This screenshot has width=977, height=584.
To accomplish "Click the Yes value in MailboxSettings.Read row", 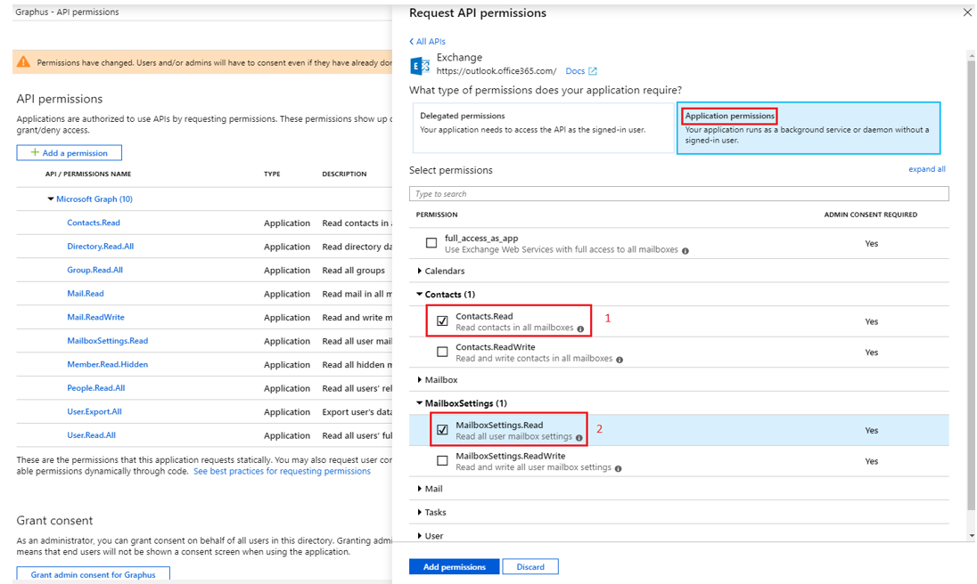I will tap(871, 430).
